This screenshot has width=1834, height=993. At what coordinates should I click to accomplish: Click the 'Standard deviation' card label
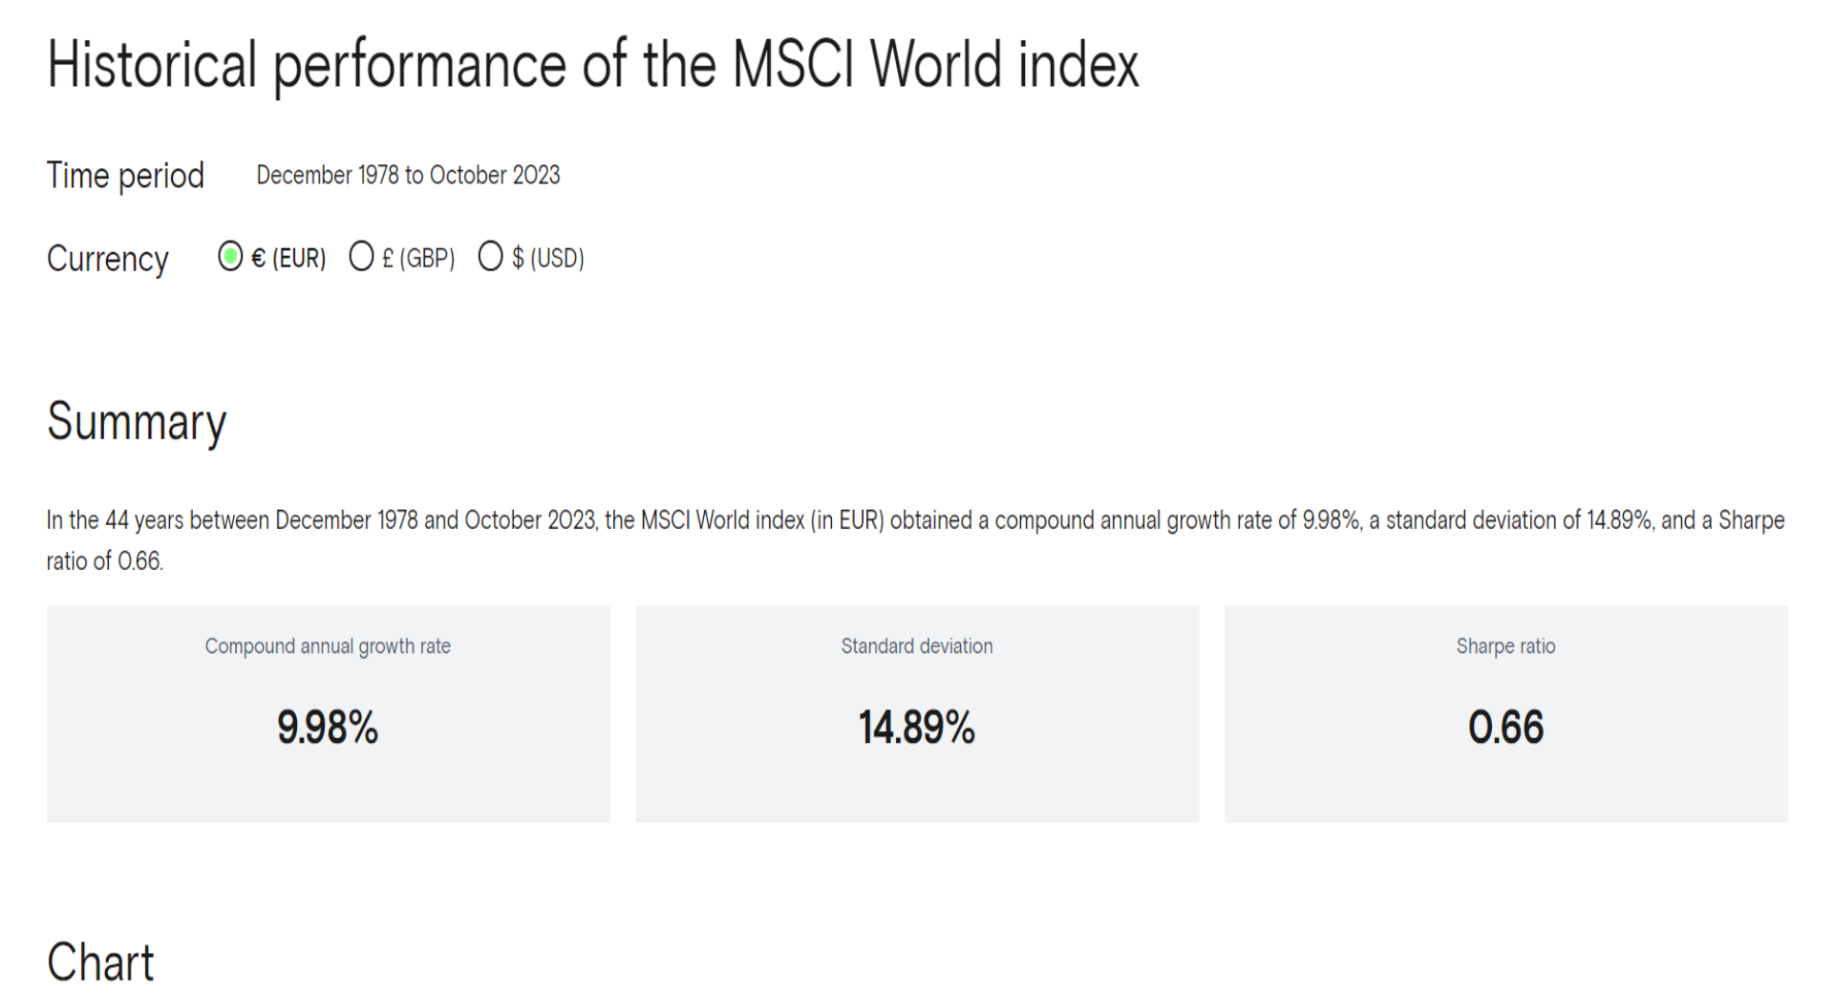click(x=917, y=646)
